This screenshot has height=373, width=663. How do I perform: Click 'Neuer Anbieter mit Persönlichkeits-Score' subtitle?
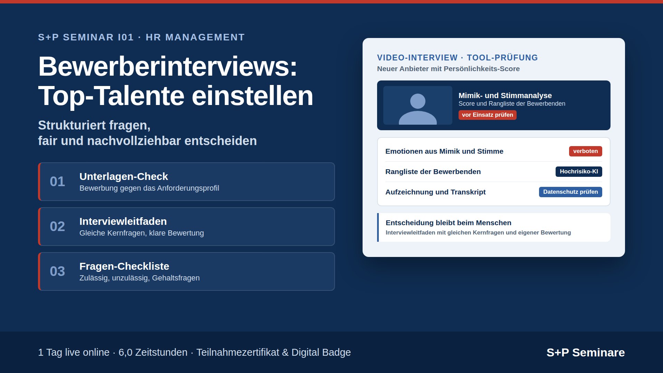click(448, 69)
